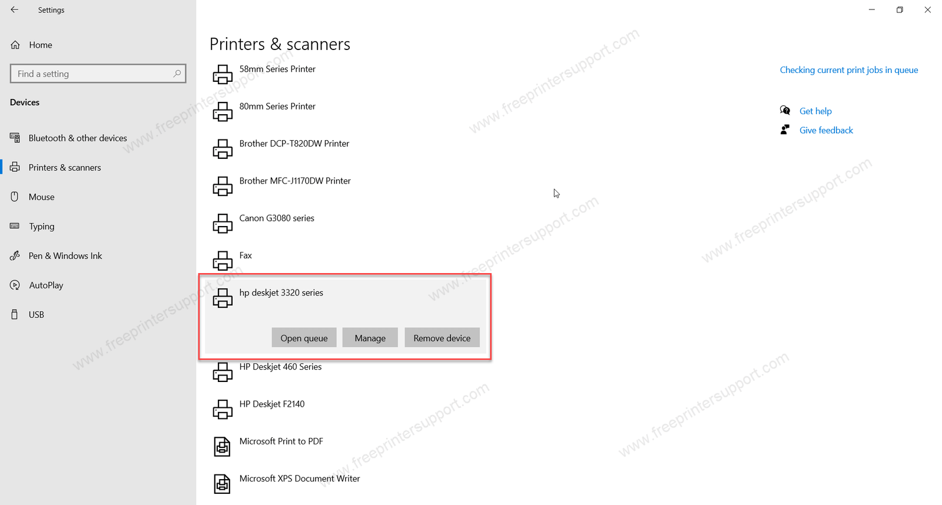The image size is (942, 505).
Task: Click the back arrow in Settings
Action: pos(15,9)
